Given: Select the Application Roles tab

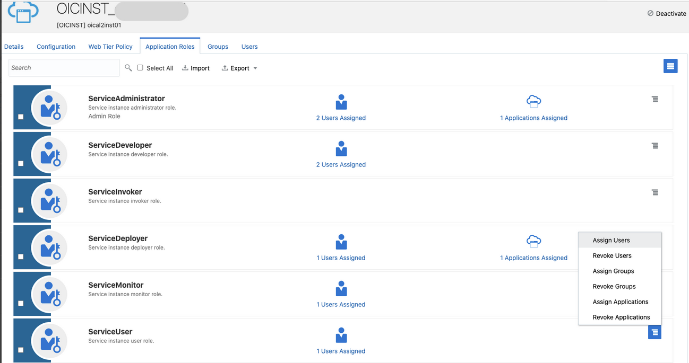Looking at the screenshot, I should [x=170, y=47].
